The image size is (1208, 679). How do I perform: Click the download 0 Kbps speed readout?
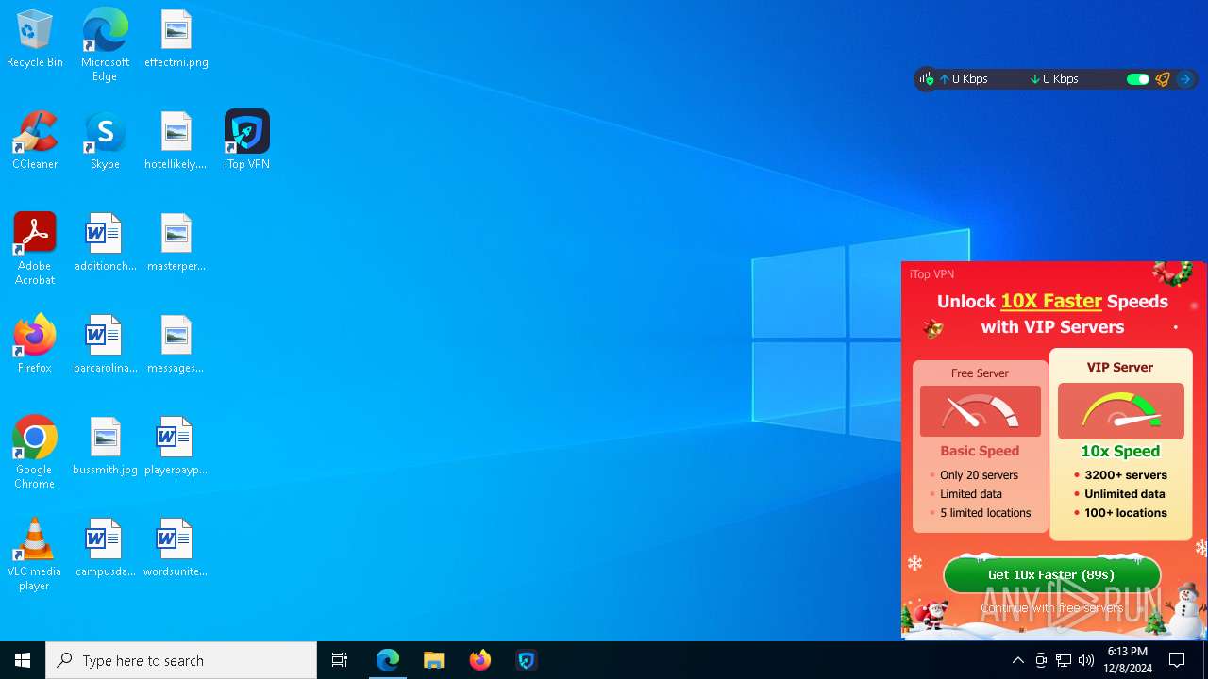tap(1054, 79)
